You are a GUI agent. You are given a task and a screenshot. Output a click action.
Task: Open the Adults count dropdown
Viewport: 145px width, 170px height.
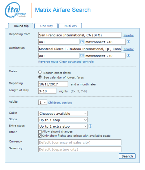point(43,102)
